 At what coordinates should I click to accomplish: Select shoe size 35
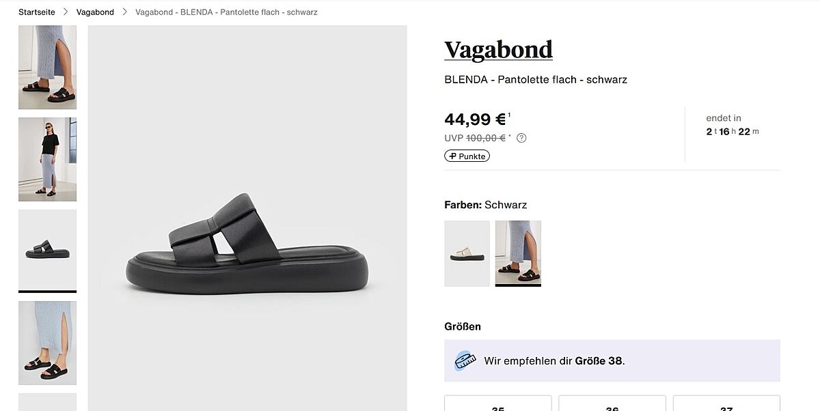497,404
